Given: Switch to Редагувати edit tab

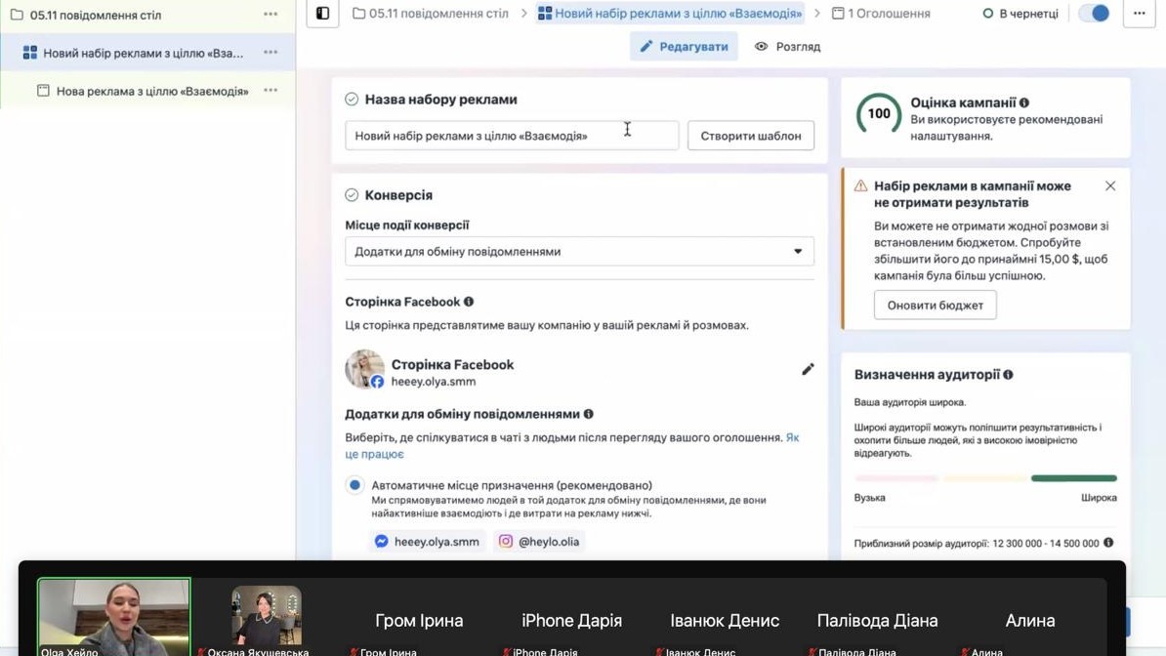Looking at the screenshot, I should point(684,47).
